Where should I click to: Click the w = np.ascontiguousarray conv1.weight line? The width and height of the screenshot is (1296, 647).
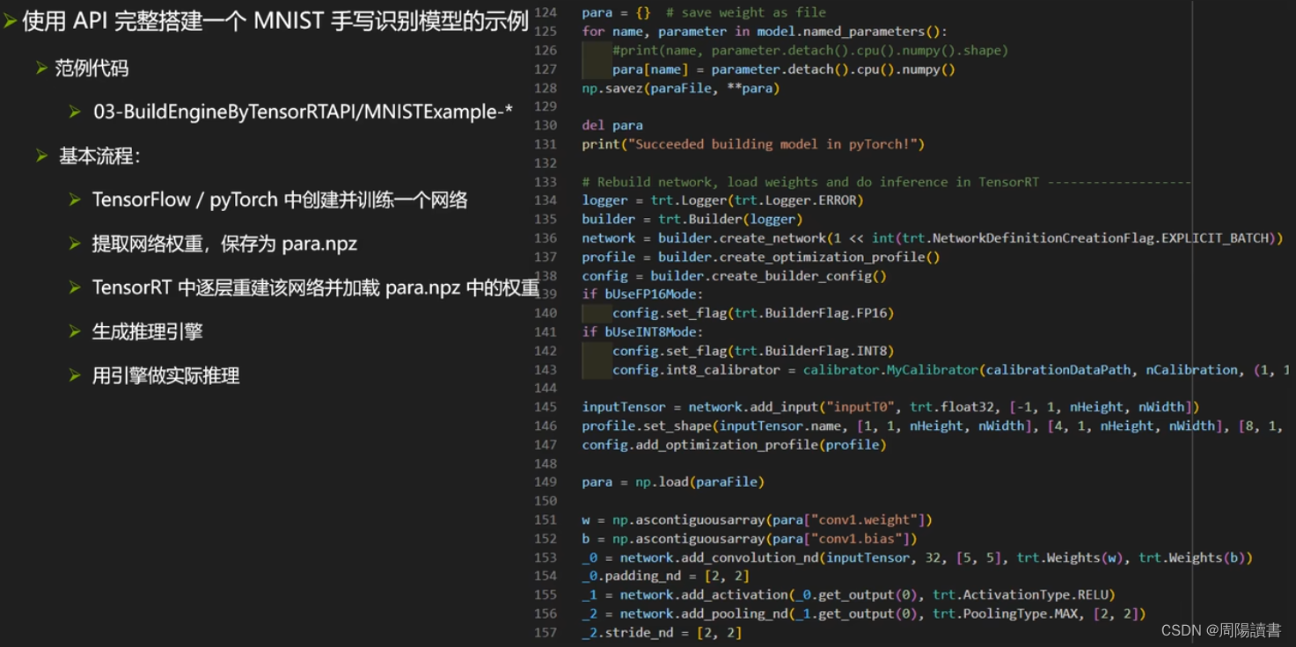coord(757,520)
